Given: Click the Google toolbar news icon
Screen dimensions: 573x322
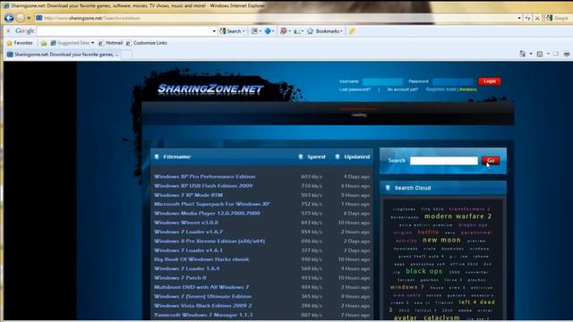Looking at the screenshot, I should [254, 31].
